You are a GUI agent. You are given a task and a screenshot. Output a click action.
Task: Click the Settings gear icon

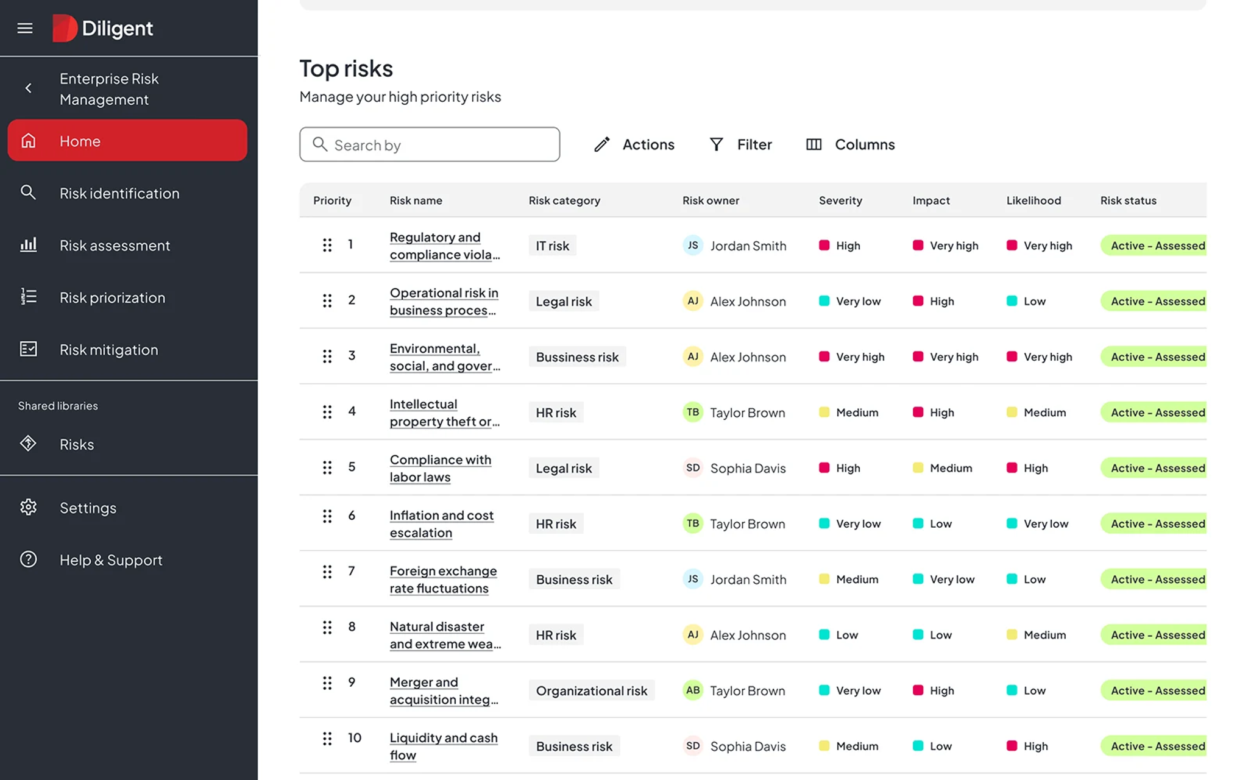coord(28,507)
